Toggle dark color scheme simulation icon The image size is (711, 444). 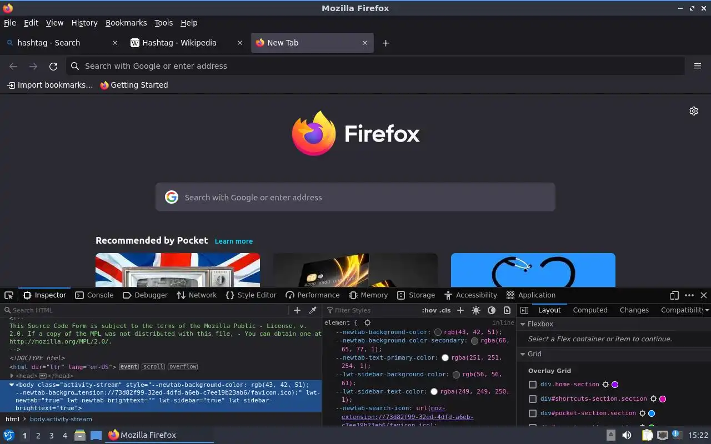coord(492,310)
